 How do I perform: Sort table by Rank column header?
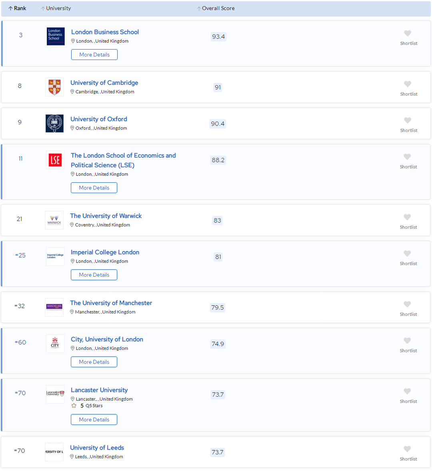[17, 8]
